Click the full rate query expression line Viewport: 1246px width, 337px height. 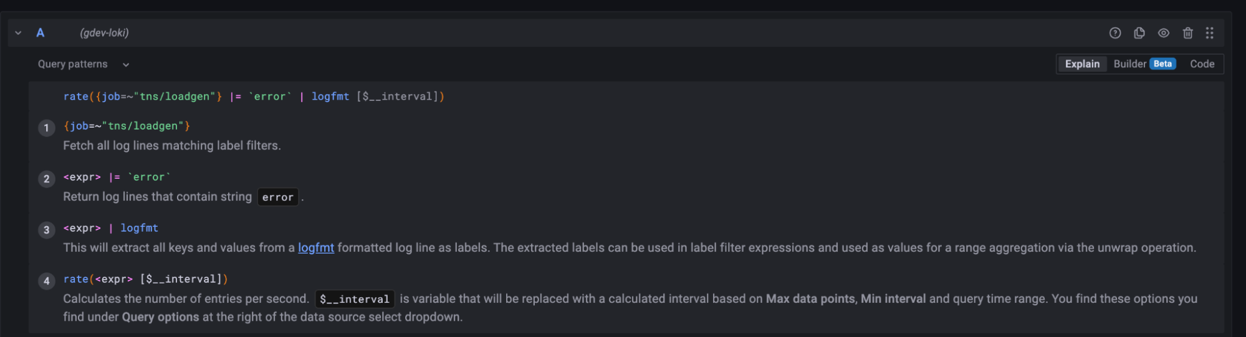tap(254, 97)
